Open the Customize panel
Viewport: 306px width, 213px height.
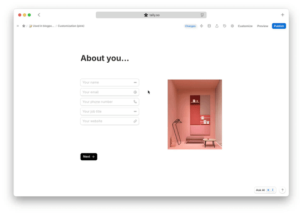245,26
